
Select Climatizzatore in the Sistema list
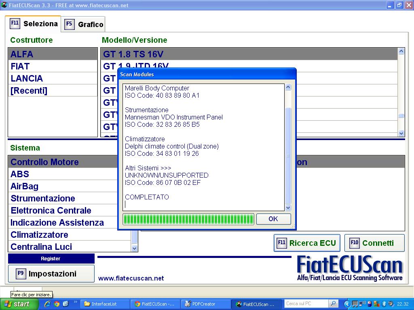pyautogui.click(x=70, y=235)
